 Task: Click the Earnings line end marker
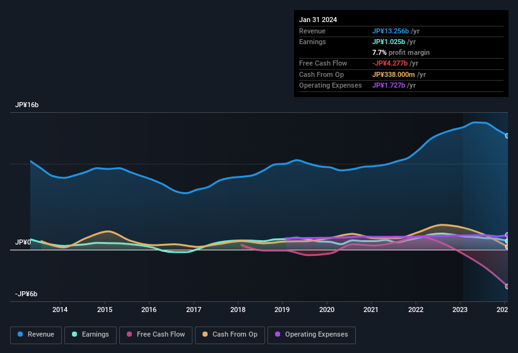coord(507,241)
